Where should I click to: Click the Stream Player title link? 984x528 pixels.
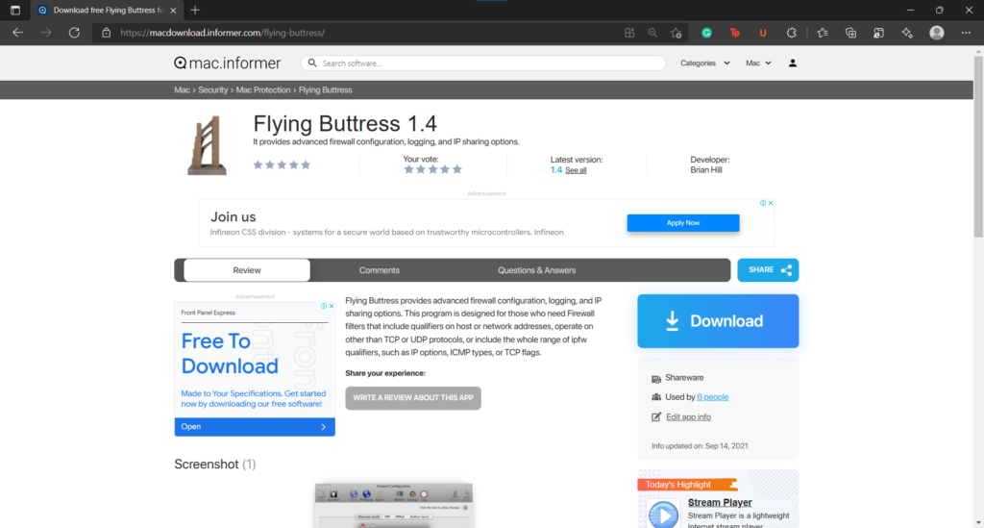719,502
